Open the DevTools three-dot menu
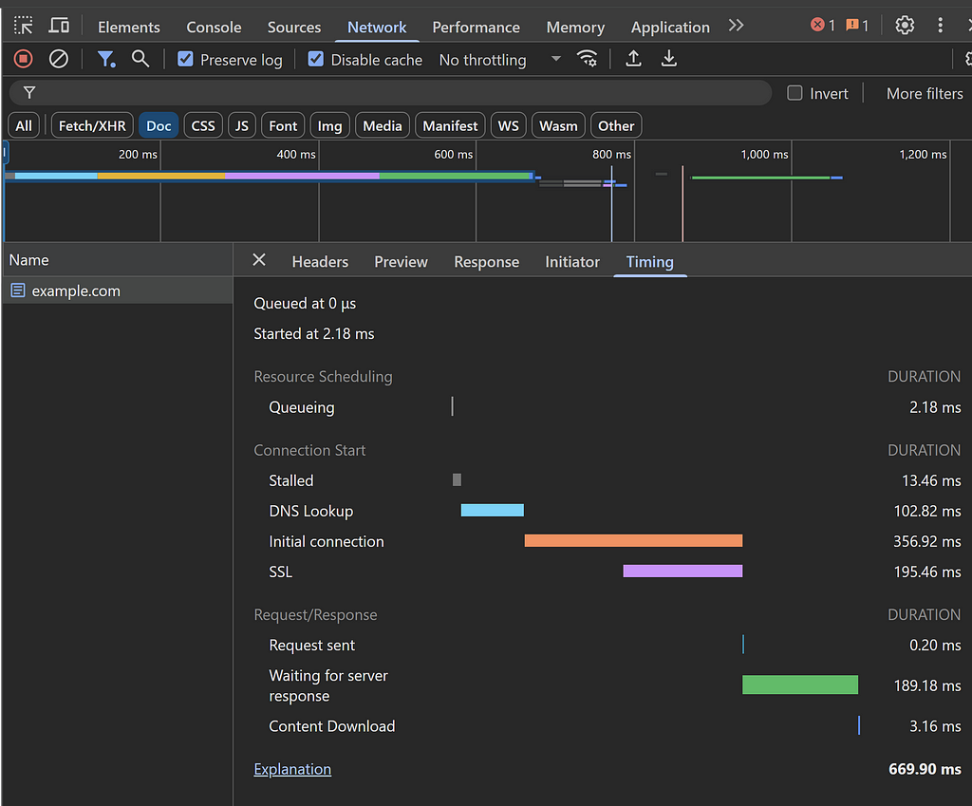Viewport: 972px width, 806px height. pos(941,26)
